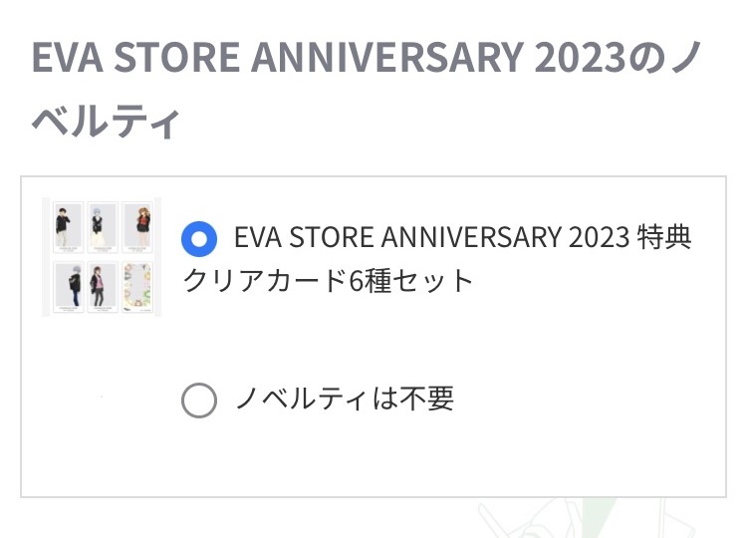This screenshot has height=538, width=747.
Task: Choose the ノベルティは不要 radio button
Action: click(x=199, y=401)
